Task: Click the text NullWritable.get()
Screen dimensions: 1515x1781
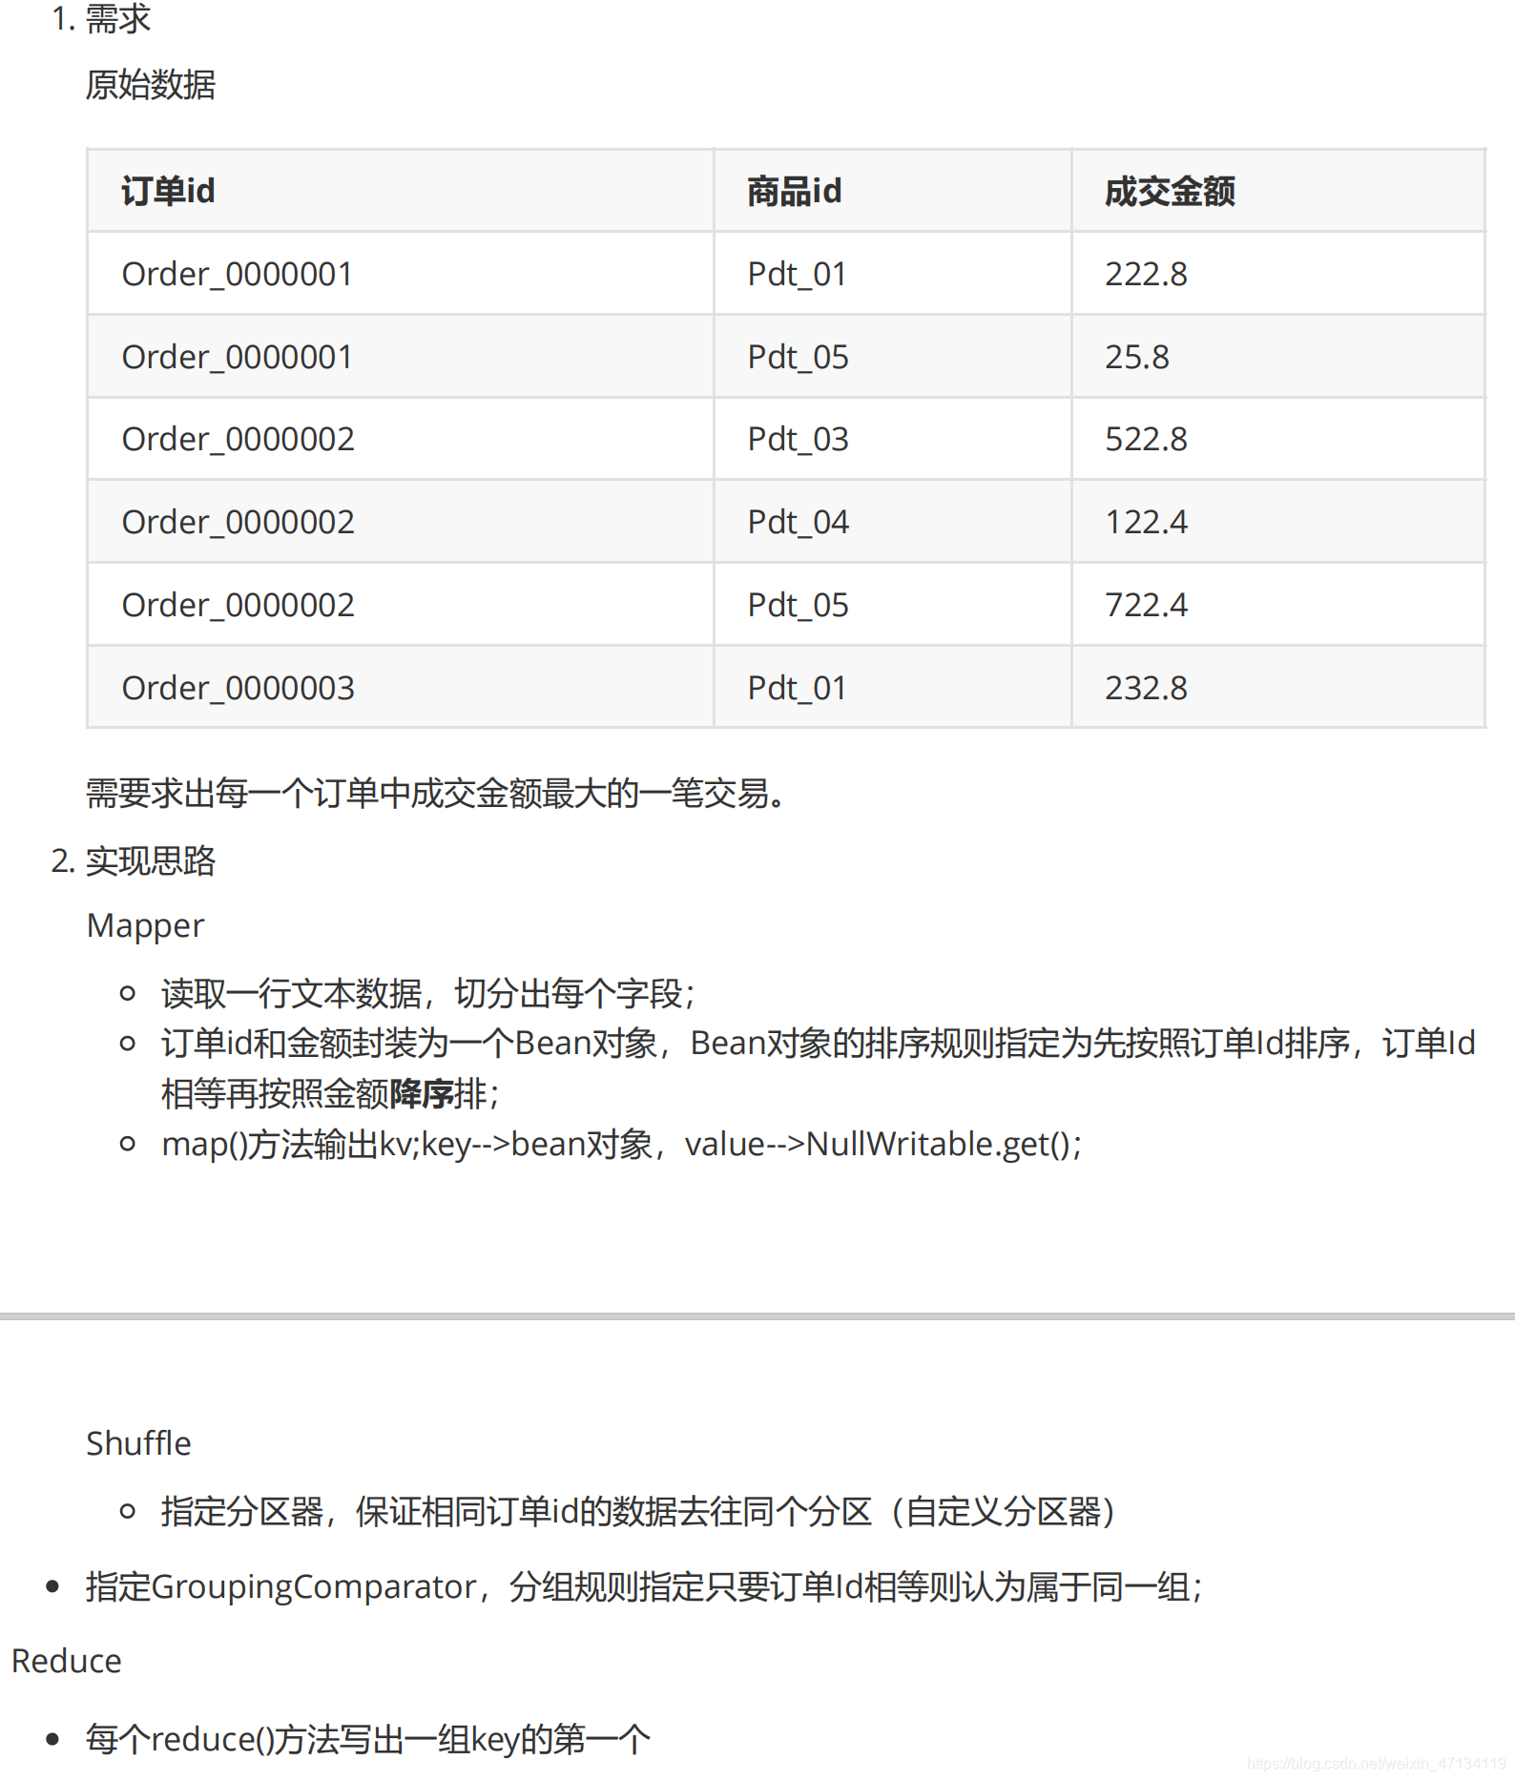Action: (938, 1144)
